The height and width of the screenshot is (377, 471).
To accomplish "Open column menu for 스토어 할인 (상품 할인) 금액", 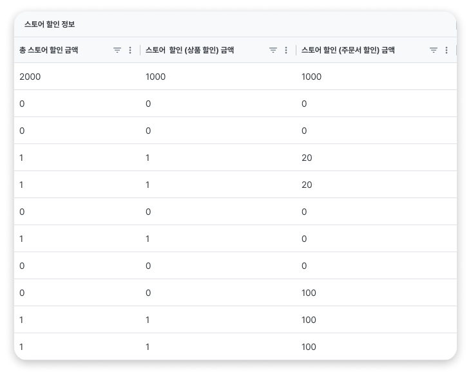I will click(286, 50).
